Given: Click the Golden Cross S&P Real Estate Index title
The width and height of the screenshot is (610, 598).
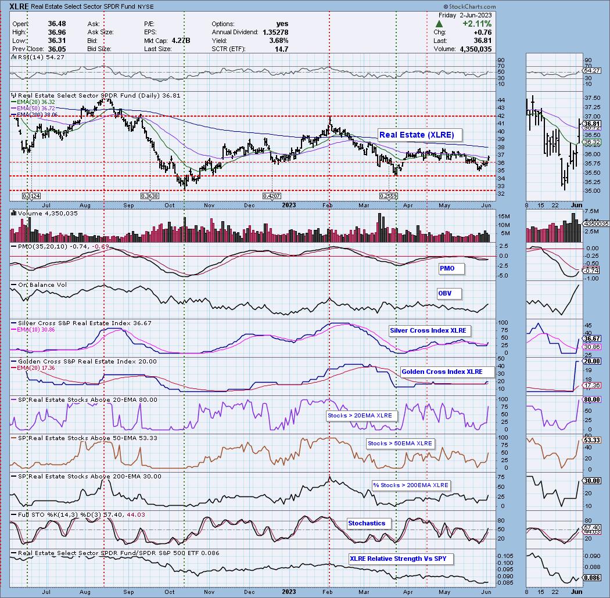Looking at the screenshot, I should point(84,361).
